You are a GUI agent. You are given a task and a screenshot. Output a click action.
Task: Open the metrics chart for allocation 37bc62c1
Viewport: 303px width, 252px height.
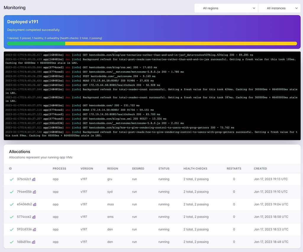click(x=34, y=179)
